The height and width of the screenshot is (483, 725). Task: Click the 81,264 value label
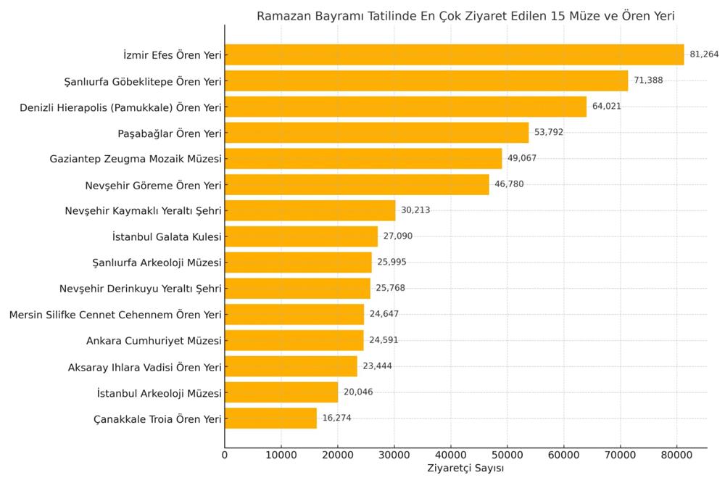coord(704,54)
